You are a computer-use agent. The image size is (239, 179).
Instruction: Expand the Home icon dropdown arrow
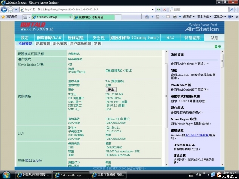tap(152, 16)
